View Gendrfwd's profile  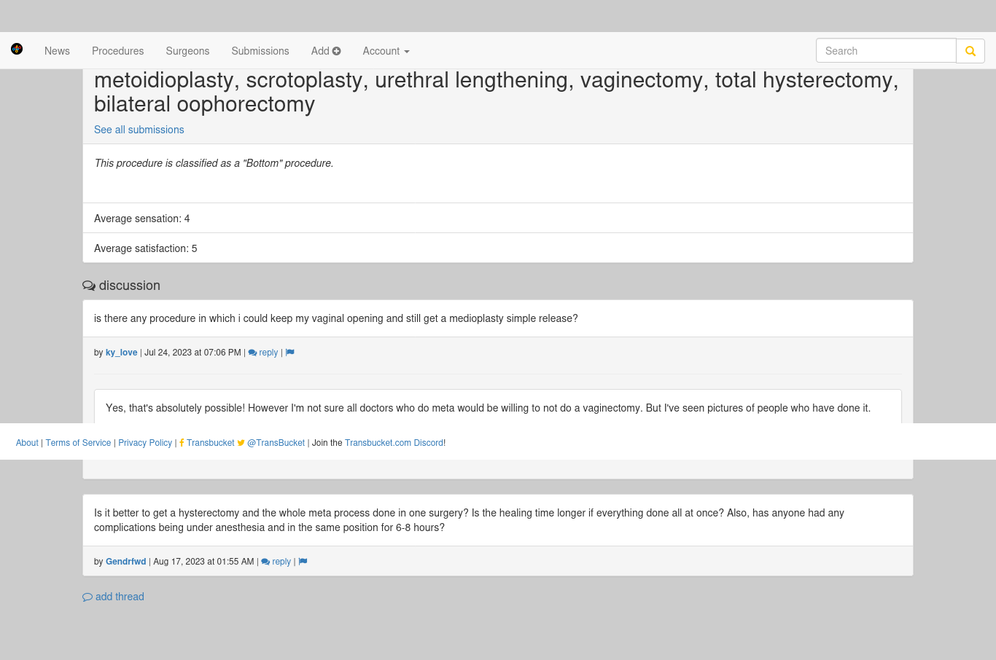click(126, 562)
